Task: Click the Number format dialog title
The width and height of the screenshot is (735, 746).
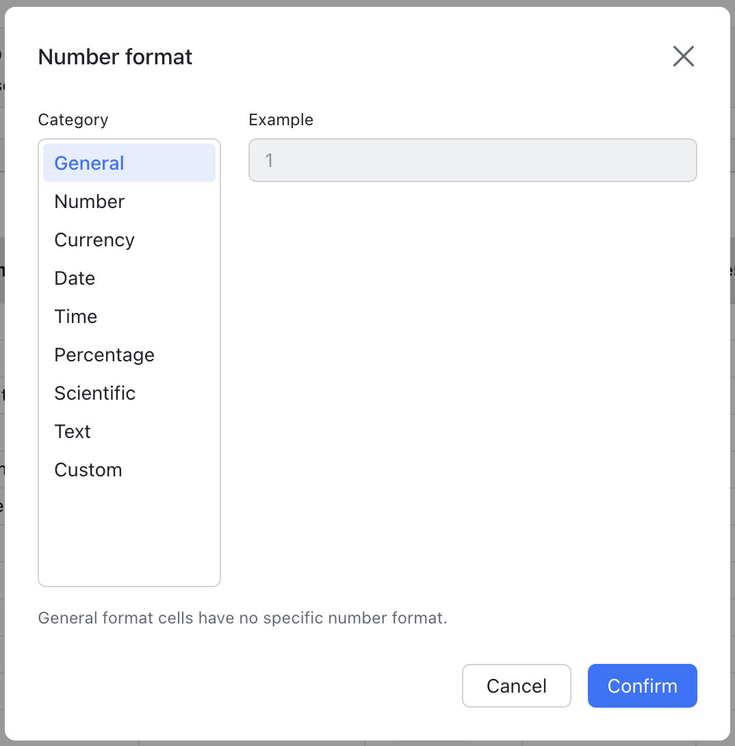Action: click(115, 57)
